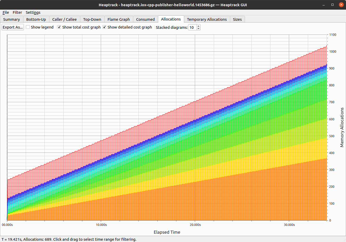Disable the Show total cost graph option
346x242 pixels.
pos(59,27)
